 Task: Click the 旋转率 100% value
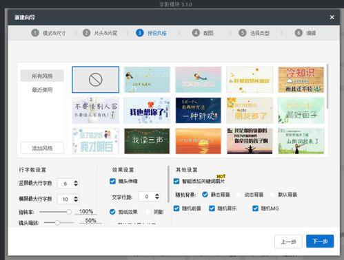[x=86, y=211]
